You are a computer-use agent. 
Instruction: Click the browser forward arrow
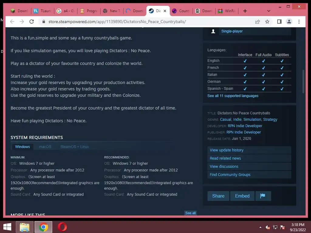[x=22, y=22]
